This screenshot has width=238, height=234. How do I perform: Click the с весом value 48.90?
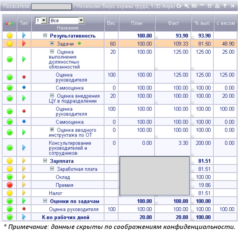pyautogui.click(x=228, y=44)
